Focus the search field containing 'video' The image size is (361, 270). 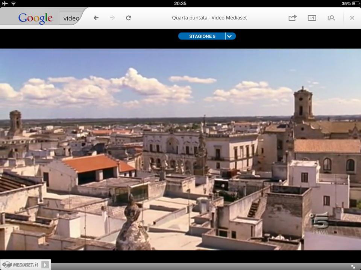coord(71,18)
